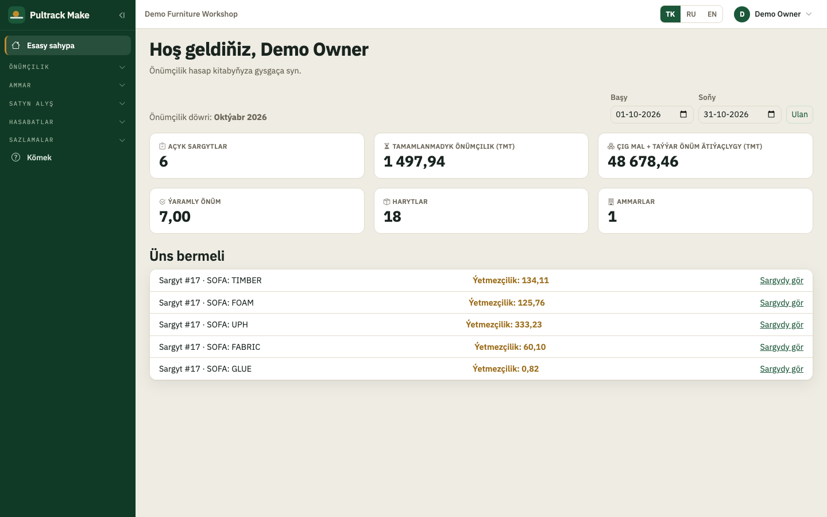This screenshot has height=517, width=827.
Task: Open Sargydy gör link for SOFA: FABRIC
Action: [x=782, y=347]
